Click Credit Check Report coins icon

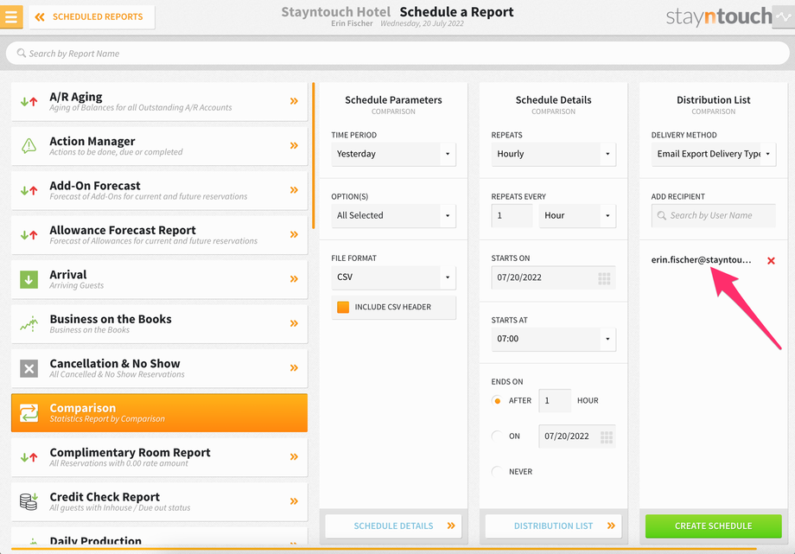coord(29,501)
